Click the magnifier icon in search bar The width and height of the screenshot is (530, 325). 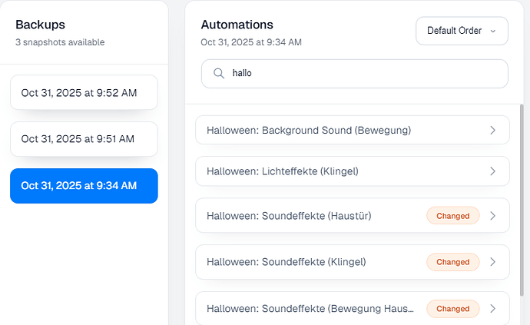pos(219,74)
